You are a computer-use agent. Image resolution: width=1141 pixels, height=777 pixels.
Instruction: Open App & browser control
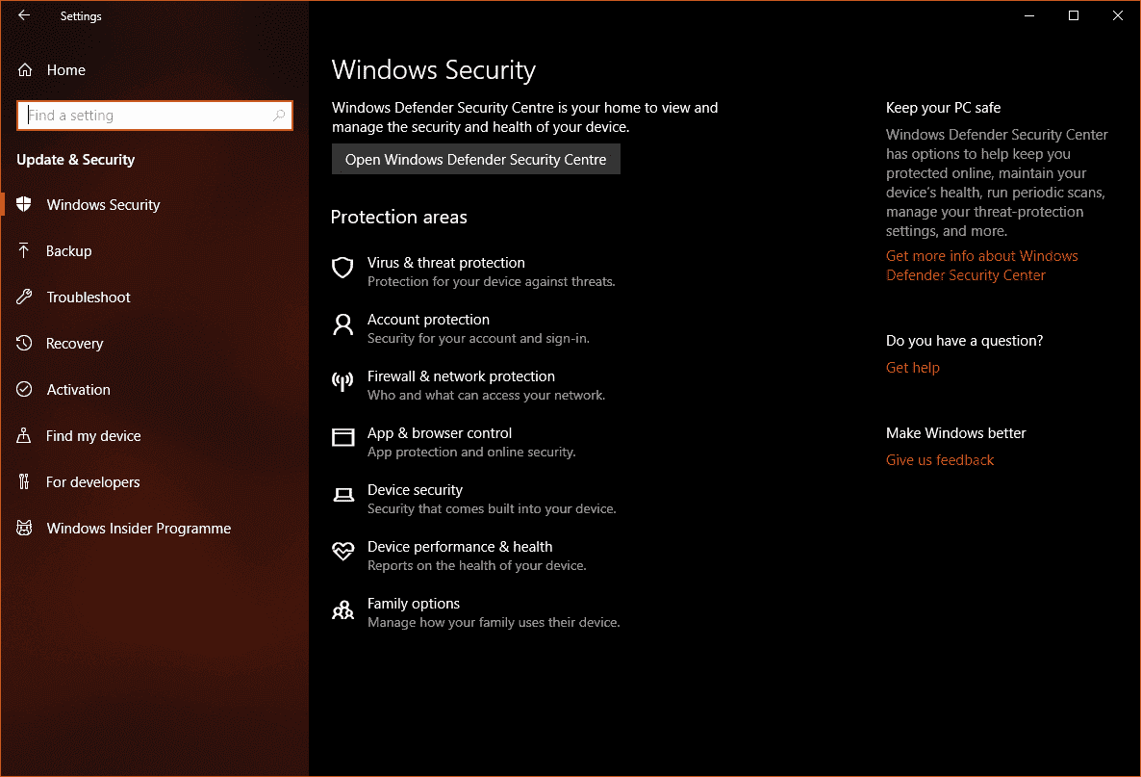click(454, 442)
